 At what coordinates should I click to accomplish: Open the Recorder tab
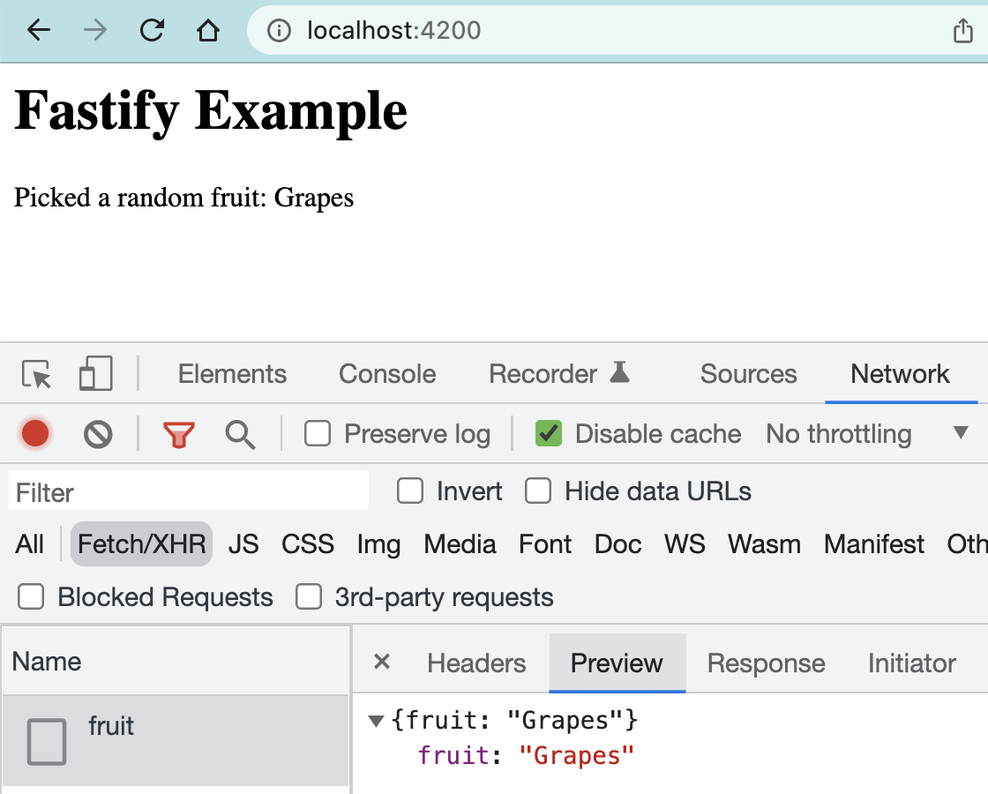pos(559,374)
